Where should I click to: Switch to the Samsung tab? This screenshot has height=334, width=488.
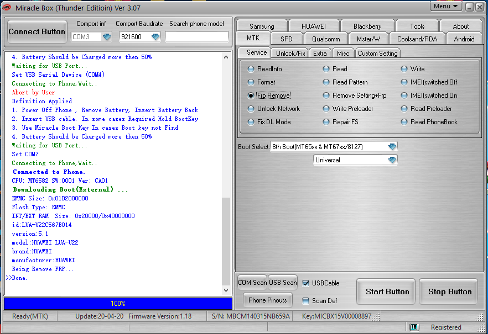(262, 26)
